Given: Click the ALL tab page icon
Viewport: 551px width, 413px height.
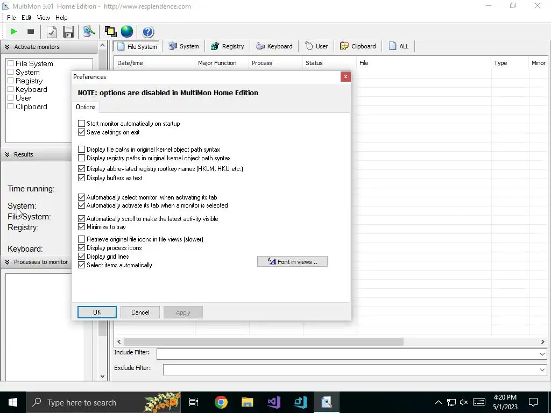Looking at the screenshot, I should tap(392, 46).
